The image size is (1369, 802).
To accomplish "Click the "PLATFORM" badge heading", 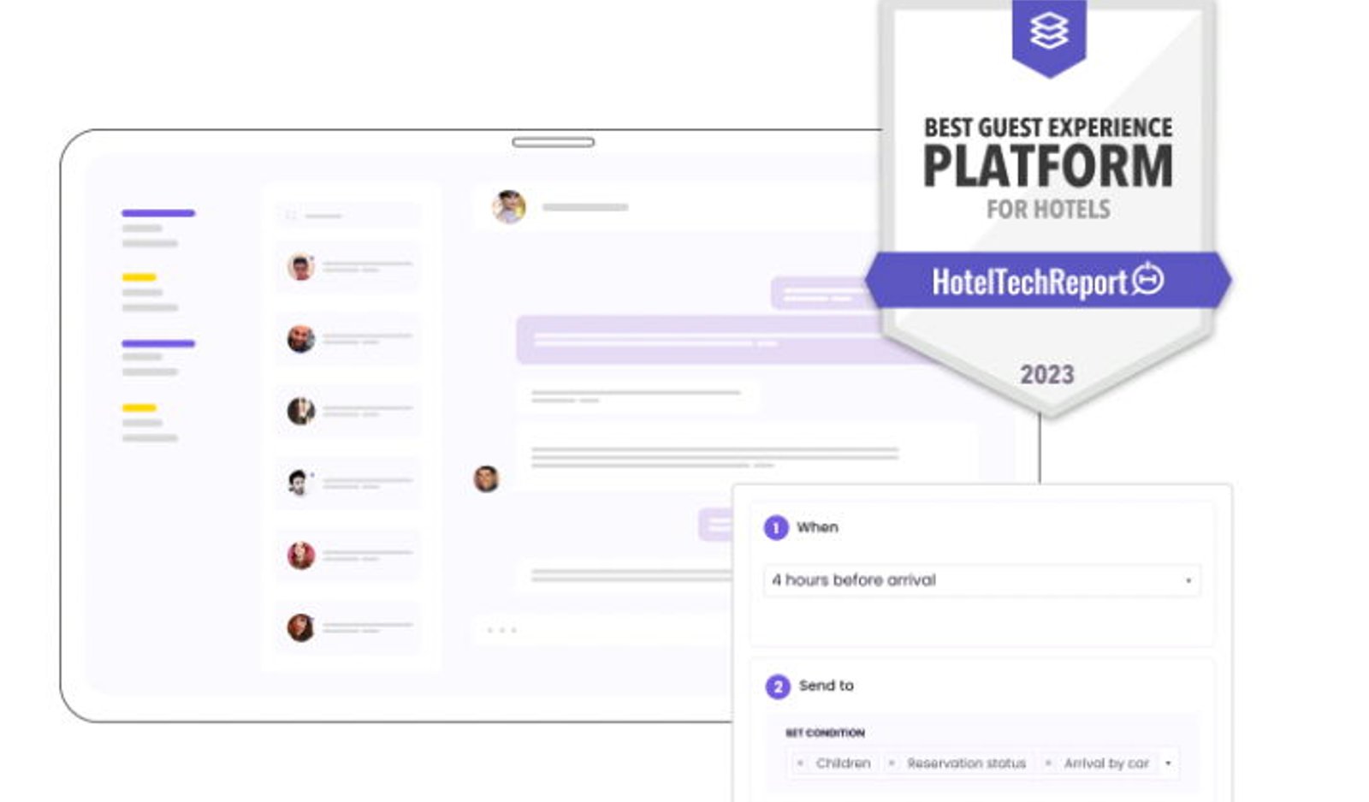I will pyautogui.click(x=1048, y=166).
